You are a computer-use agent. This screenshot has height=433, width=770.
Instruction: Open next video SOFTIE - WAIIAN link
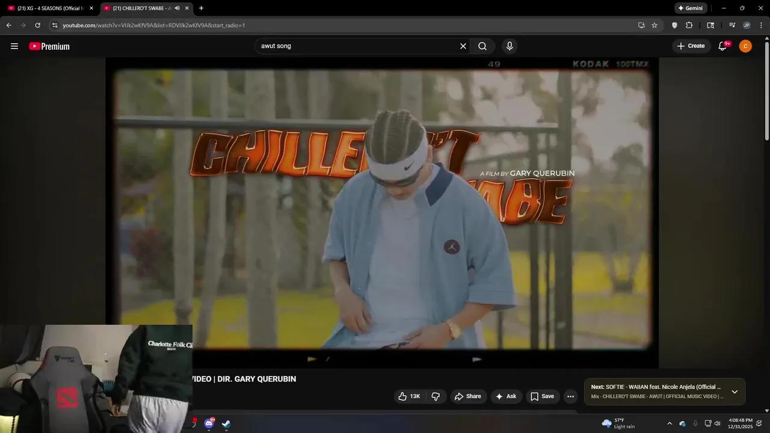point(656,387)
